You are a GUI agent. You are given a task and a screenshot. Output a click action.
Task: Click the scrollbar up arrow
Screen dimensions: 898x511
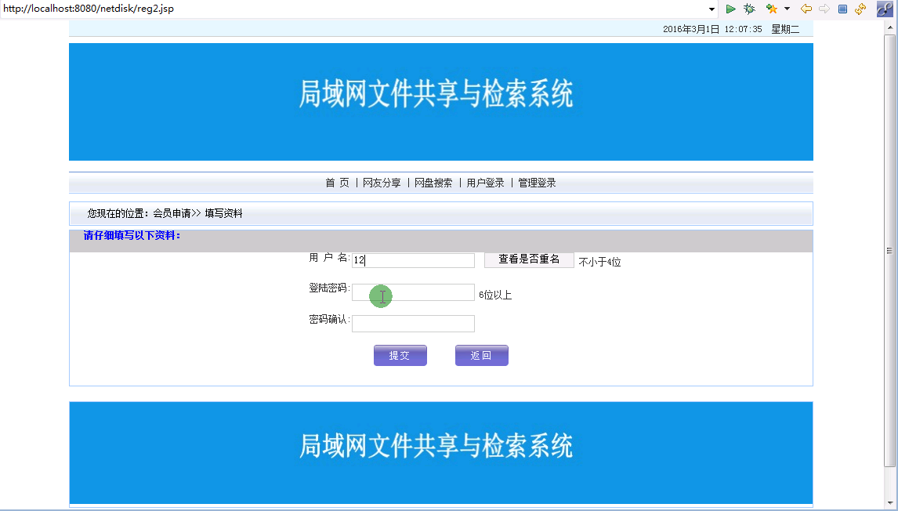(x=889, y=26)
